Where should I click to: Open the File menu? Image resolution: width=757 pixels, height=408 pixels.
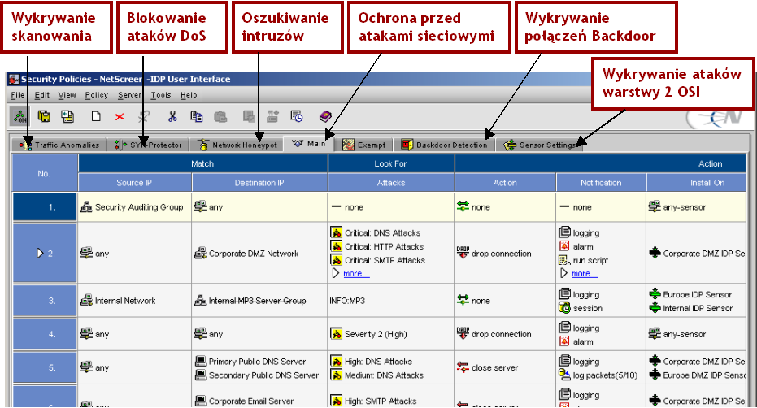(x=17, y=95)
